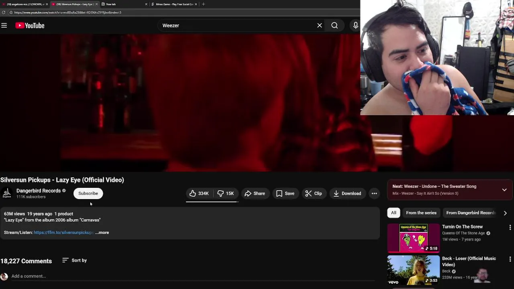Image resolution: width=514 pixels, height=289 pixels.
Task: Show more filter chips with right arrow
Action: (505, 213)
